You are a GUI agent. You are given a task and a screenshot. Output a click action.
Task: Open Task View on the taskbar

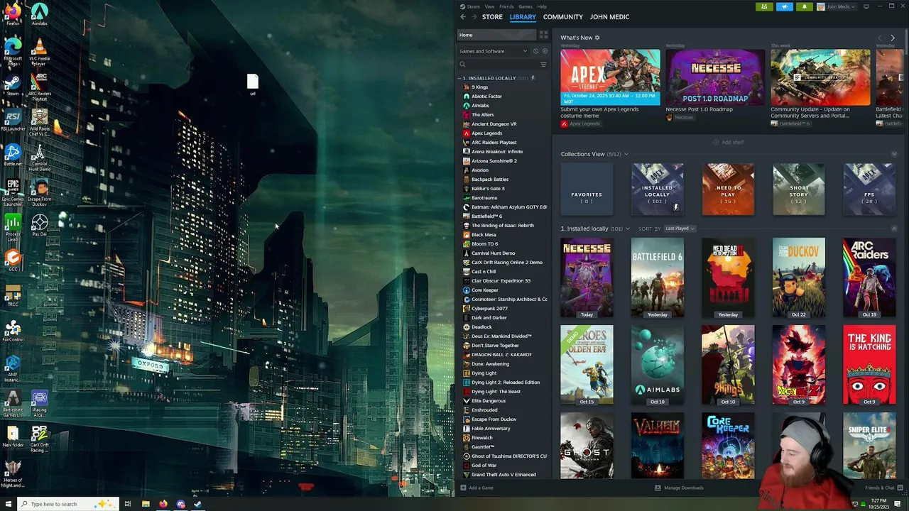128,504
